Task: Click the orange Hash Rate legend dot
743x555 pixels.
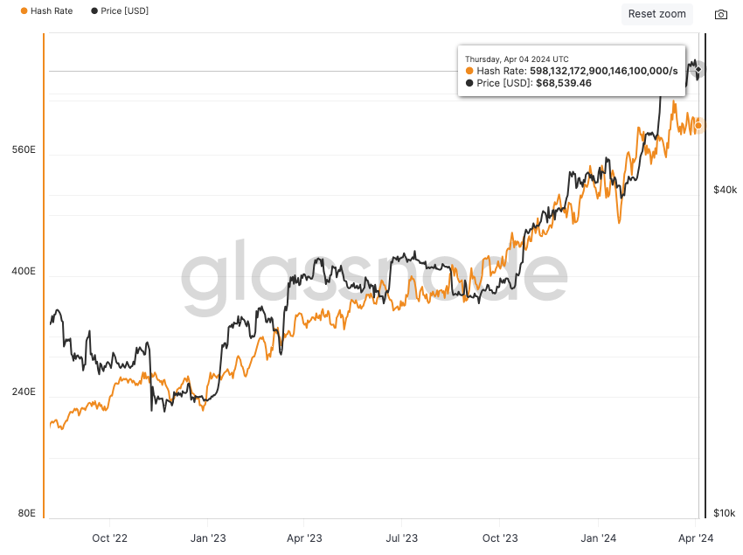Action: [23, 11]
